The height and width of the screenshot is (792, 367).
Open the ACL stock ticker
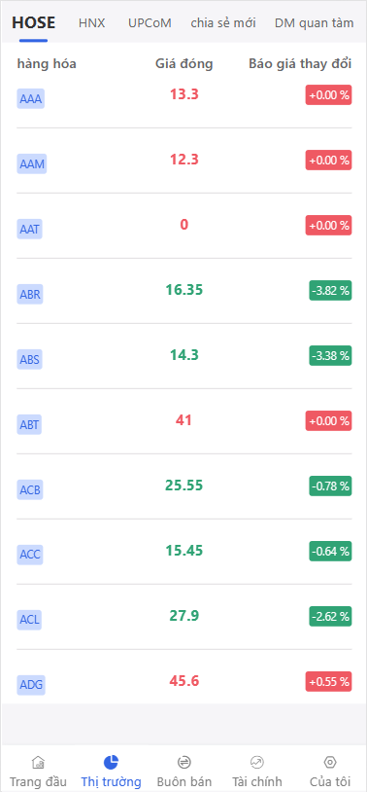point(30,620)
